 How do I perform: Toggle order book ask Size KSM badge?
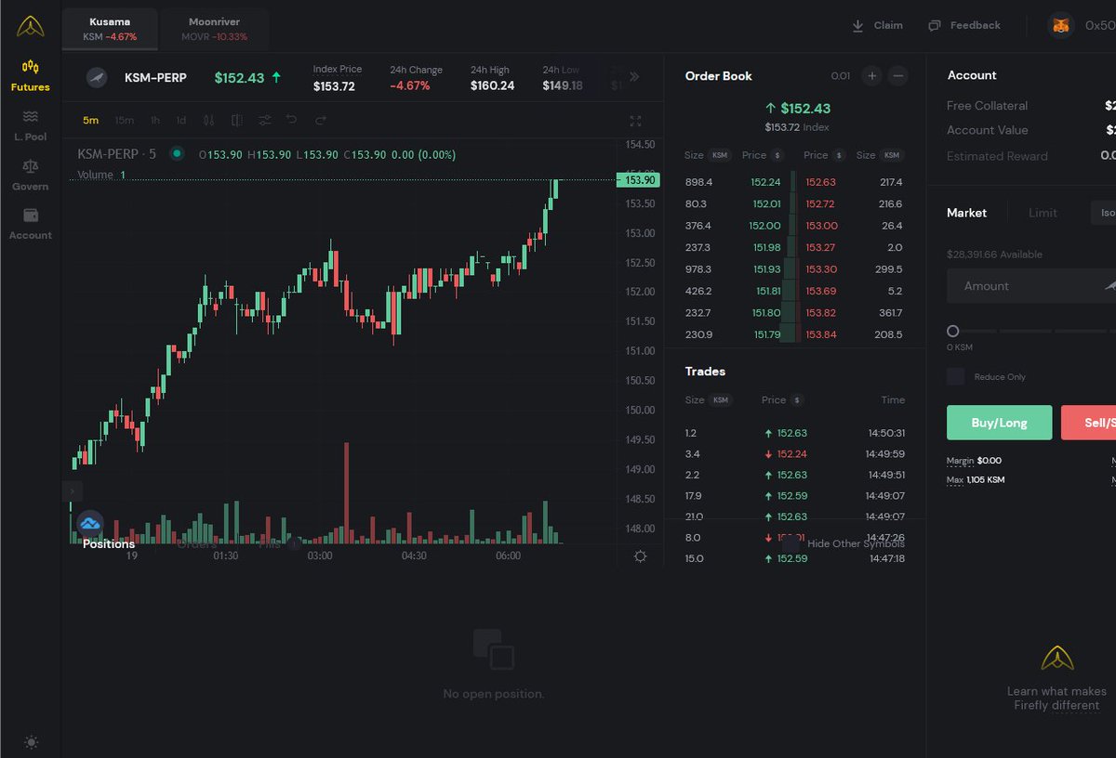(892, 155)
